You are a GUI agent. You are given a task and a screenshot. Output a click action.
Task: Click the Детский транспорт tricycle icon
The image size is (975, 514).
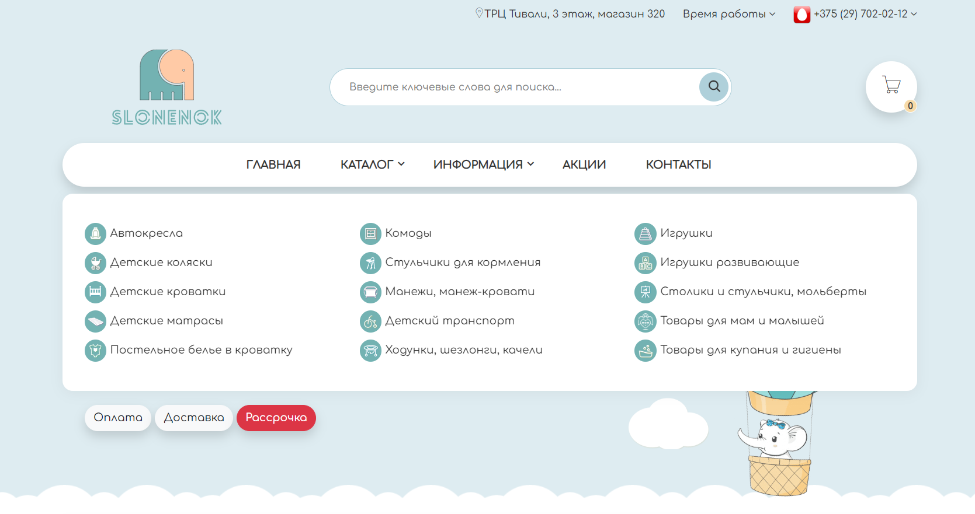click(x=370, y=321)
